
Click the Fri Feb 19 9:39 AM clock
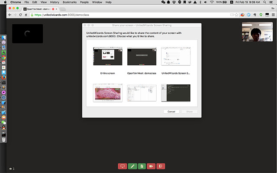click(x=248, y=2)
